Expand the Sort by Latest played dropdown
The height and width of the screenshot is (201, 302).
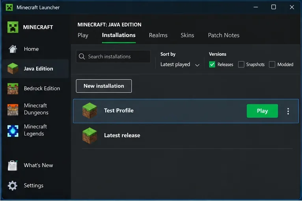pos(180,65)
